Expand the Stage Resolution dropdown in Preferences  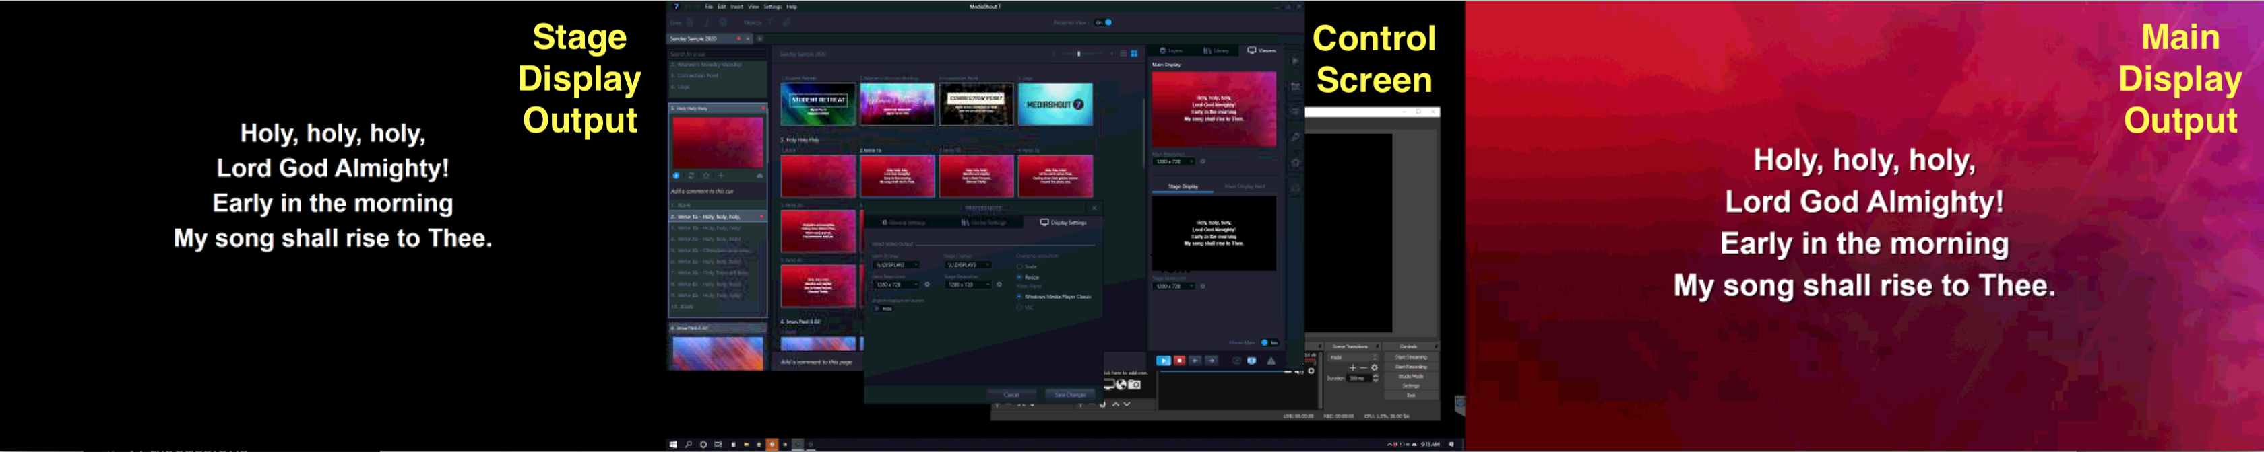pos(968,285)
